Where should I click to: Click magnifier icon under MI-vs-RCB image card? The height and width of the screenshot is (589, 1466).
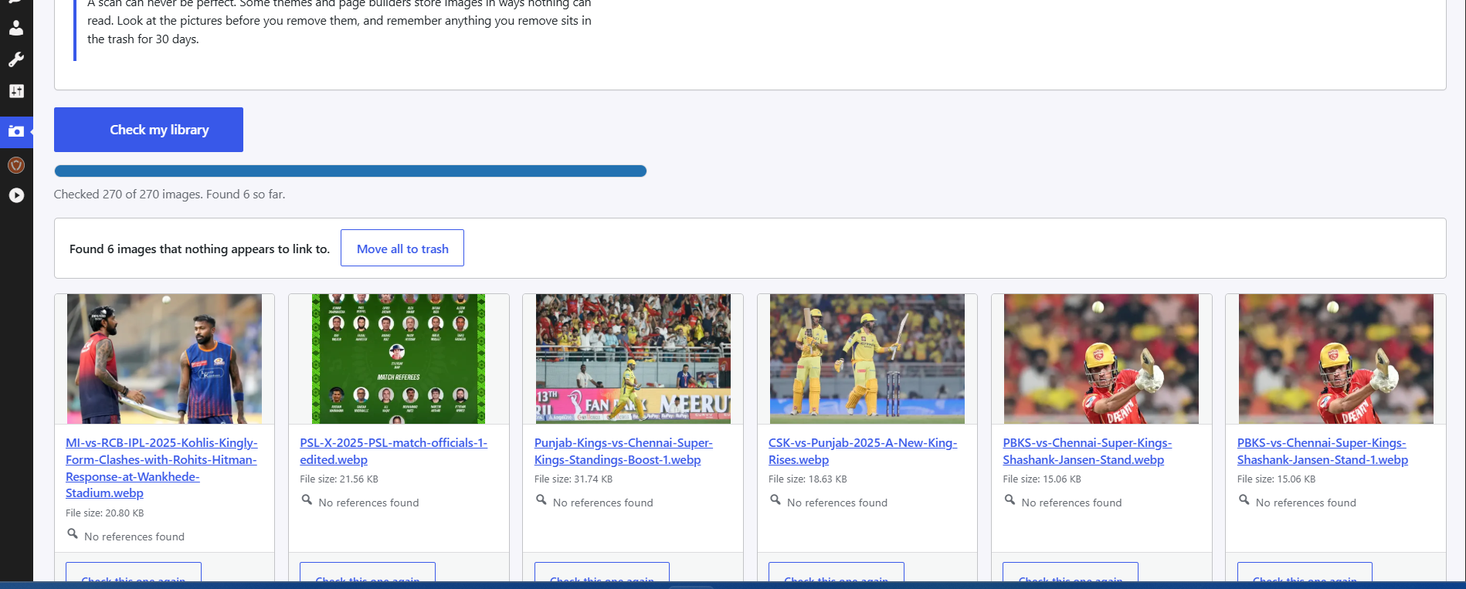point(73,534)
